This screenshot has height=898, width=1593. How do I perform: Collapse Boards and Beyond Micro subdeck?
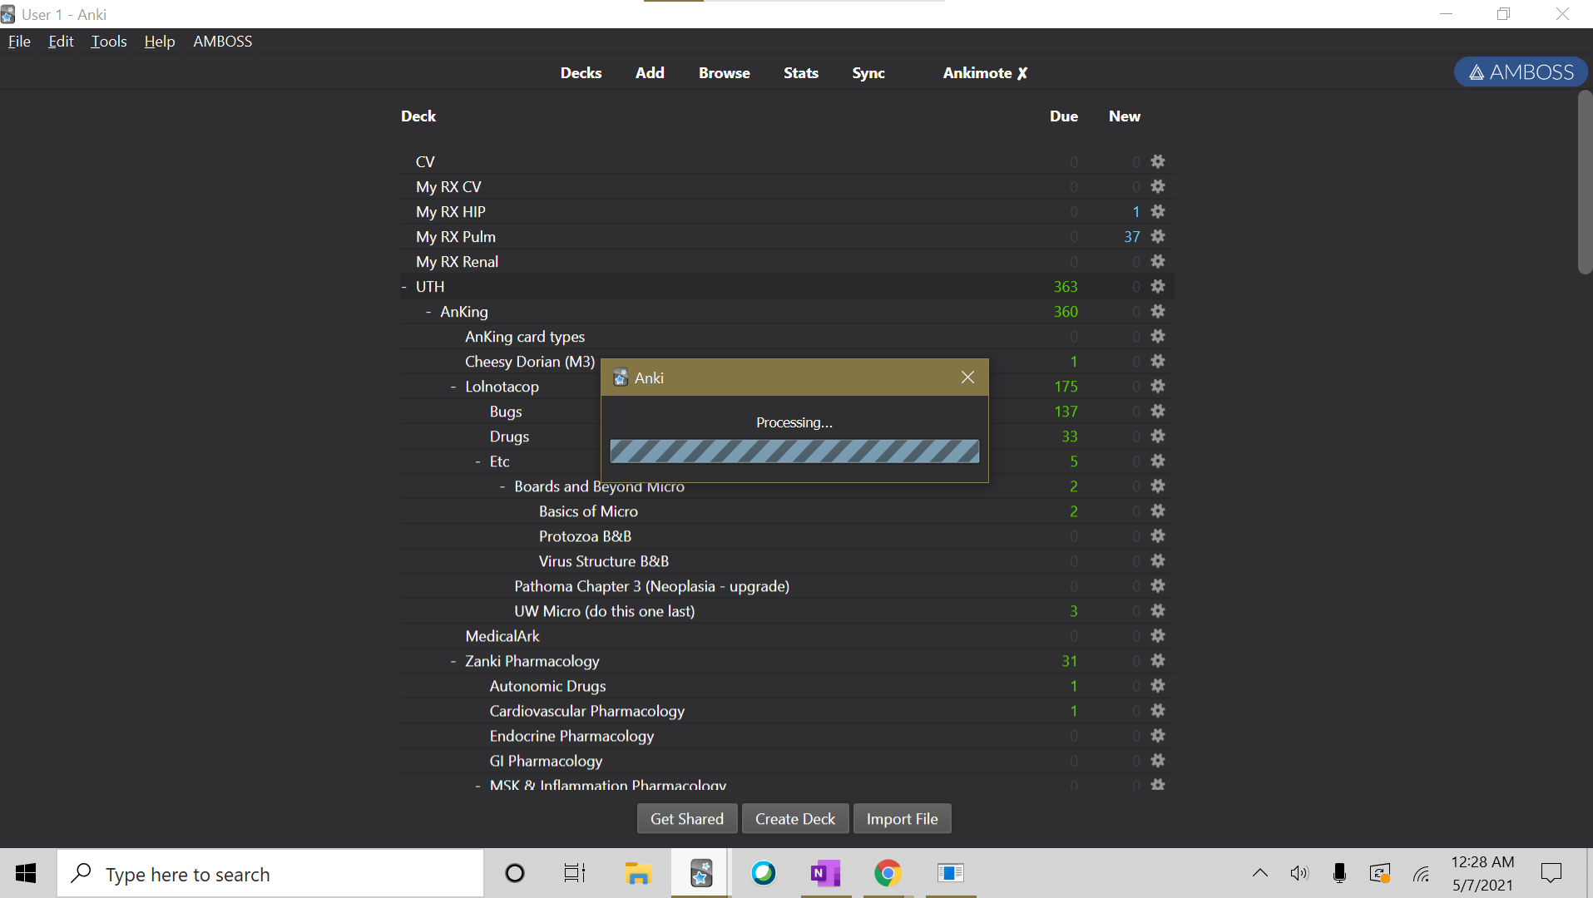tap(502, 486)
